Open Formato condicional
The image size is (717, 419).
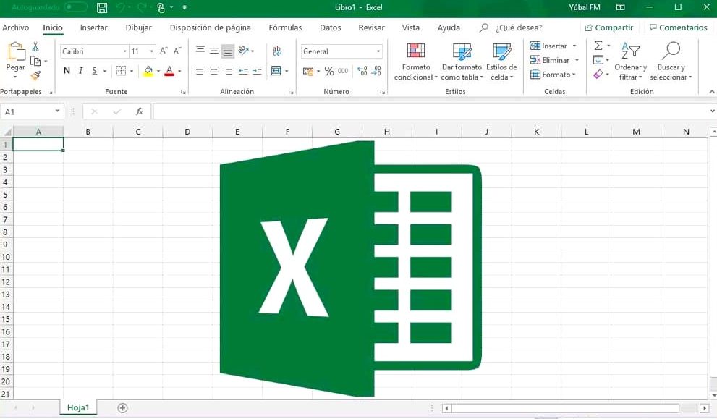415,62
